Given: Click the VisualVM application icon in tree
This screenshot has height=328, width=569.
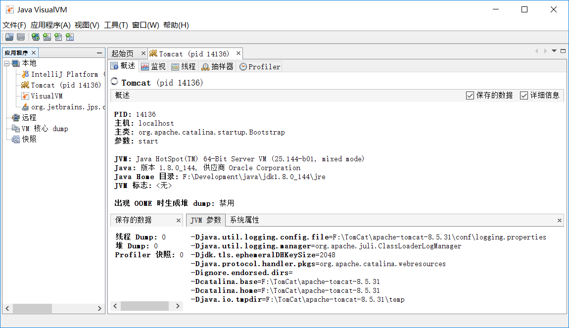Looking at the screenshot, I should pos(25,96).
